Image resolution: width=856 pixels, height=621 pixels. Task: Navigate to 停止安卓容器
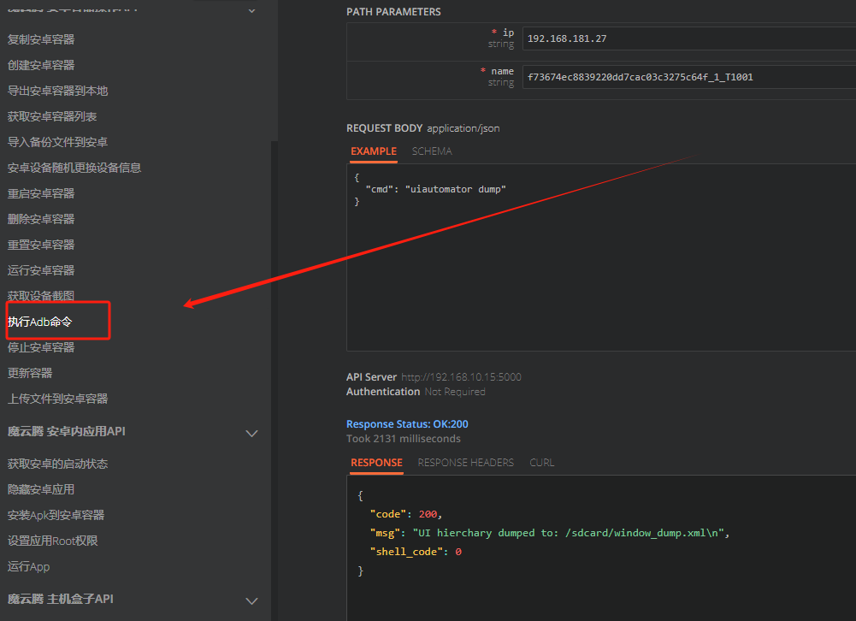[x=41, y=347]
